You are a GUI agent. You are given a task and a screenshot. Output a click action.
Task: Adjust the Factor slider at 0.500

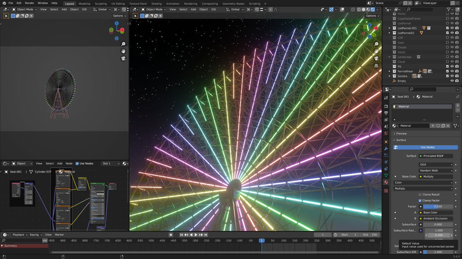[x=438, y=206]
